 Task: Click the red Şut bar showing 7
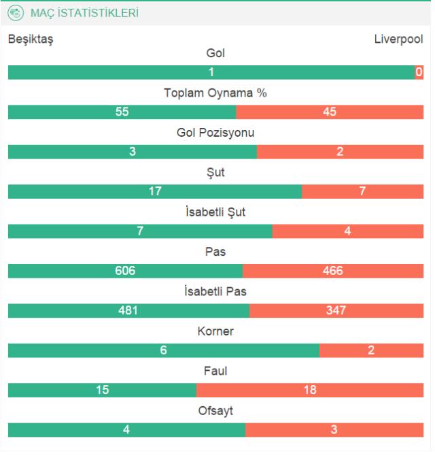click(x=362, y=191)
